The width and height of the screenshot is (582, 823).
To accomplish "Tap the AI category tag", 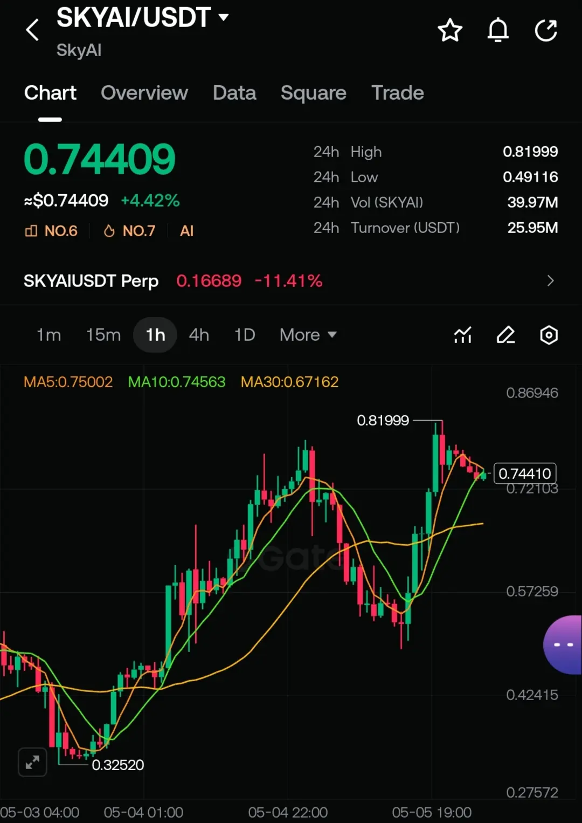I will pos(186,231).
